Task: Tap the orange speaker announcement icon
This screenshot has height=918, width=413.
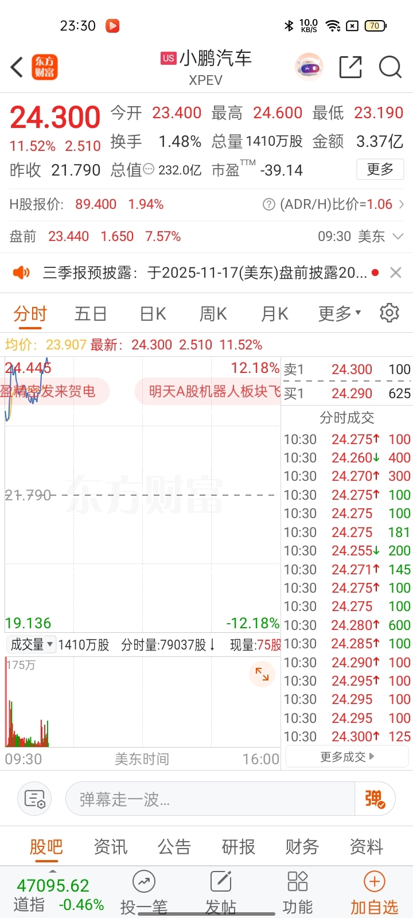Action: (x=21, y=273)
